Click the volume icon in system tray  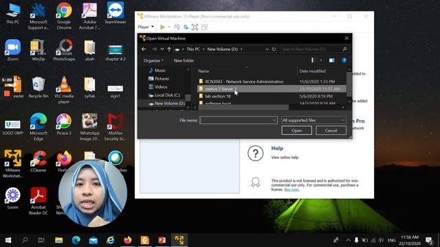381,240
